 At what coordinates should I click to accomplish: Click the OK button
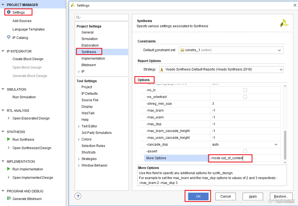[198, 196]
